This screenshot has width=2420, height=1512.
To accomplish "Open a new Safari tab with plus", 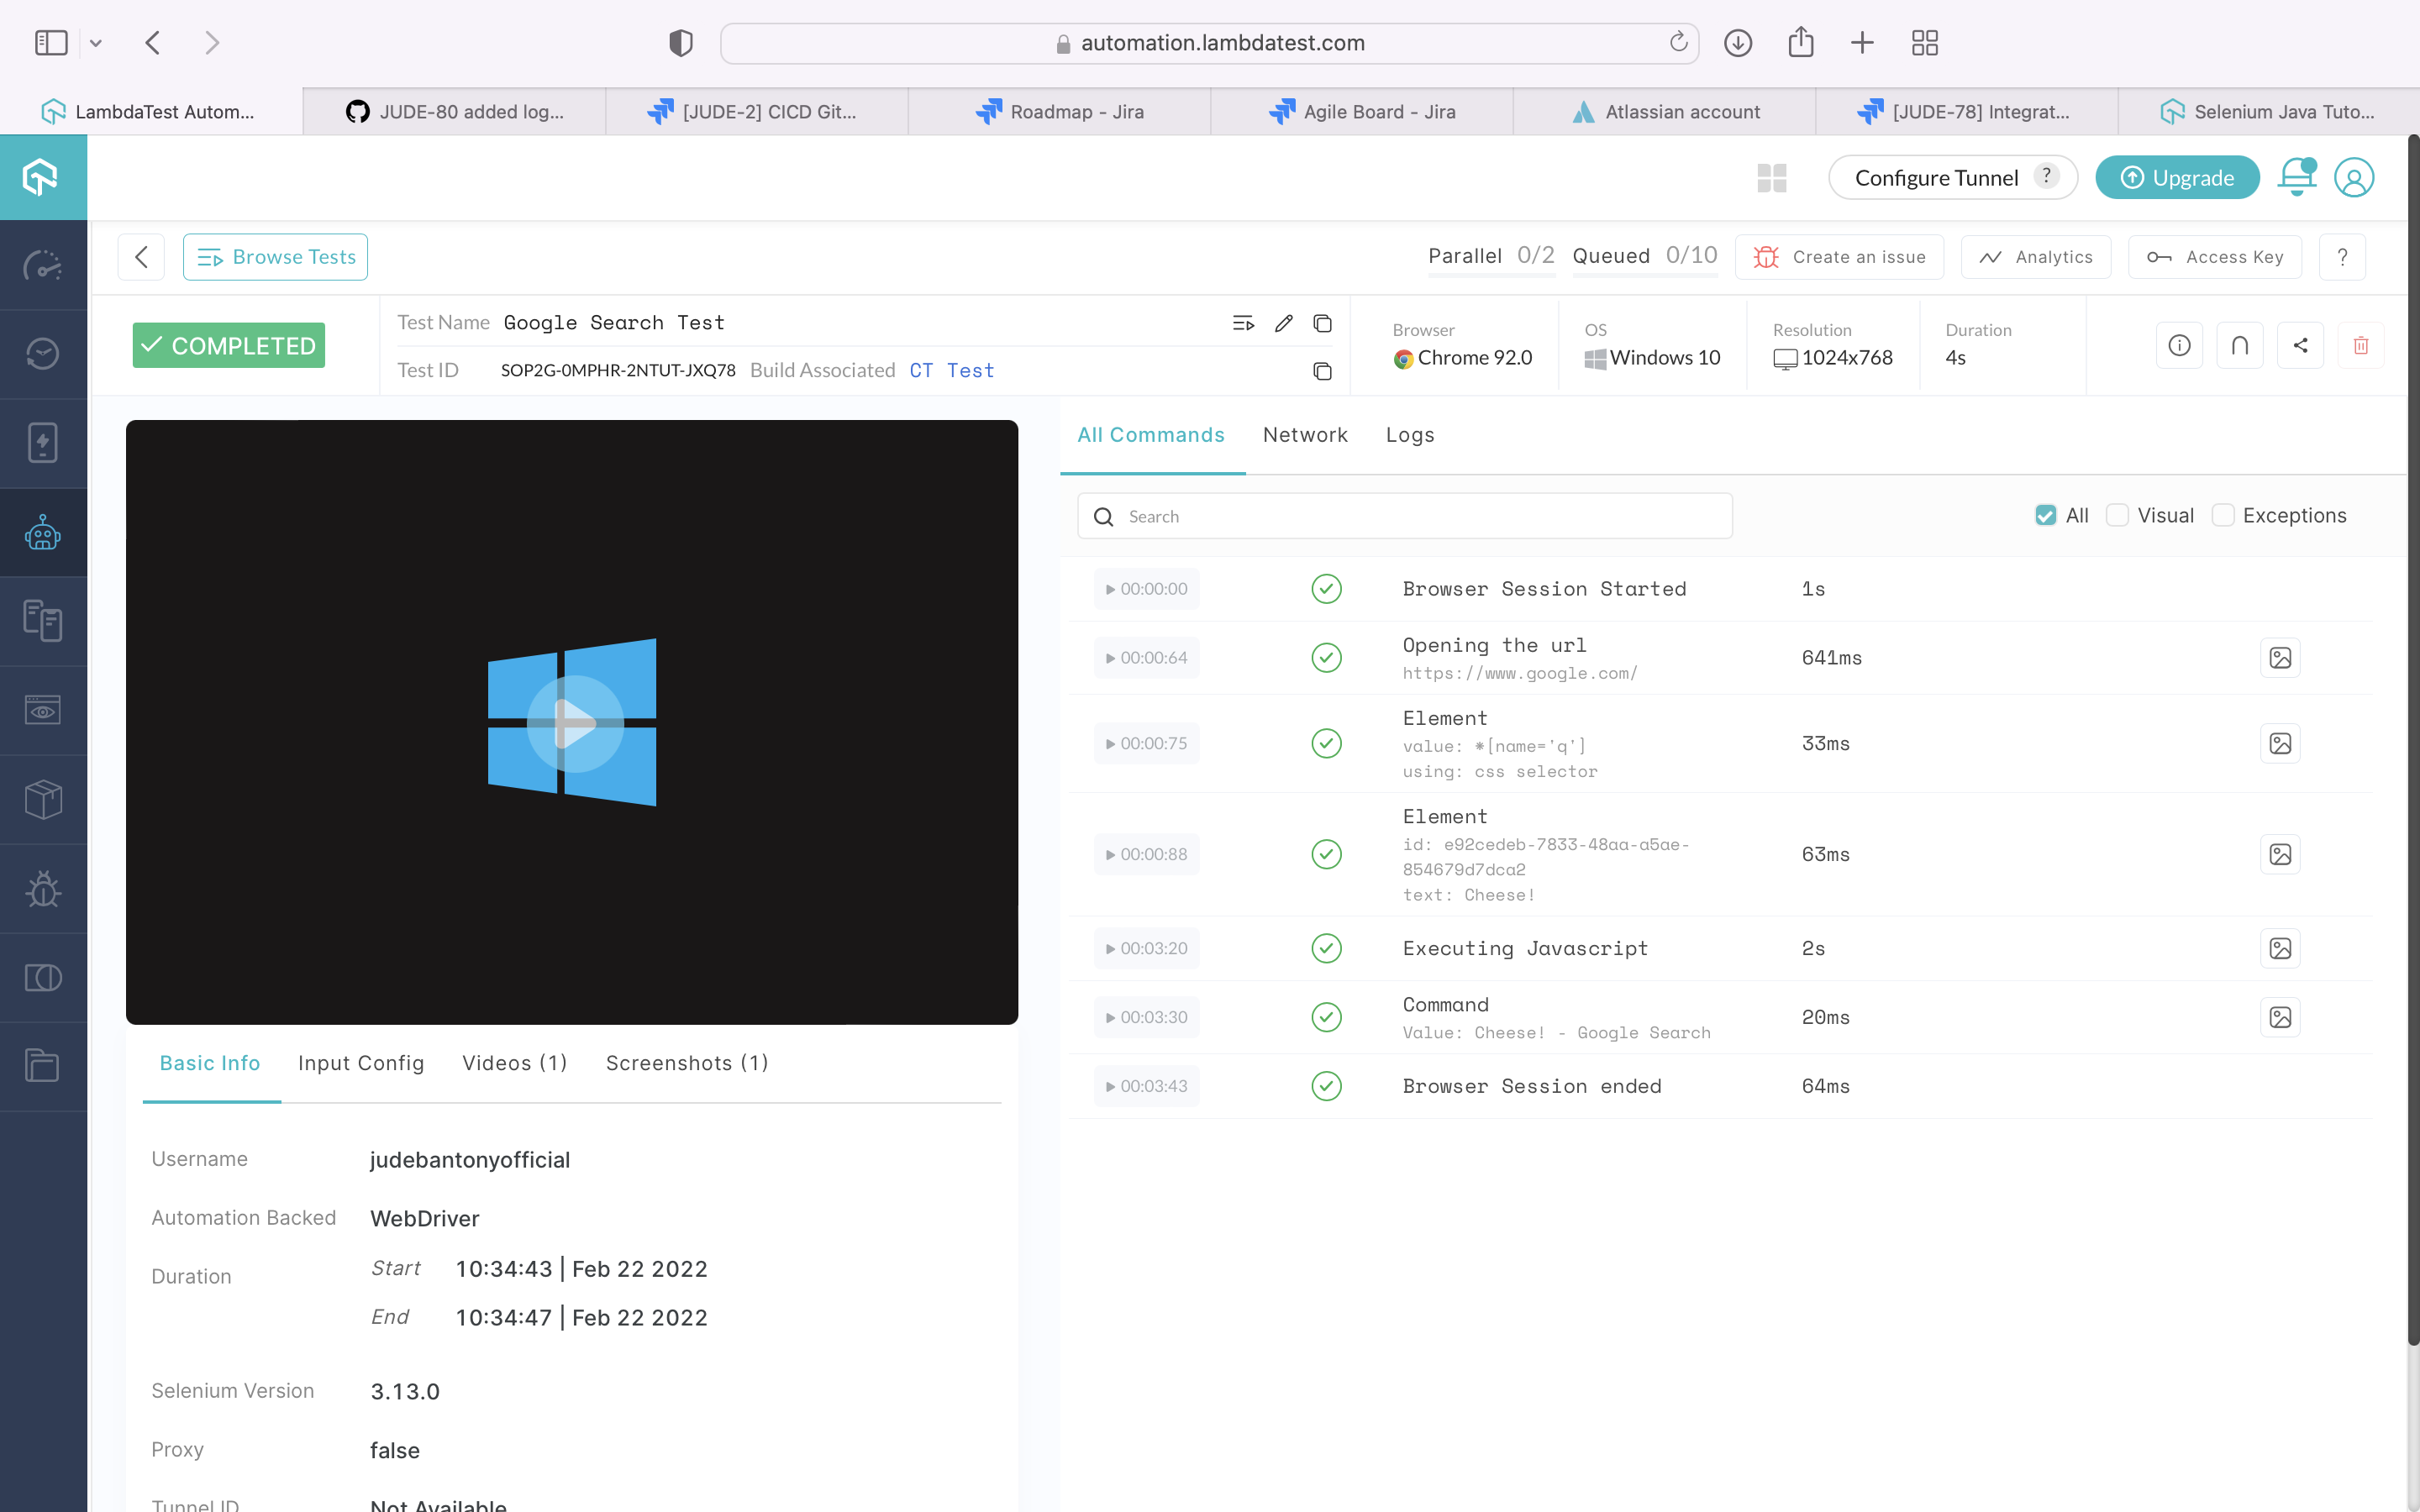I will (x=1862, y=43).
